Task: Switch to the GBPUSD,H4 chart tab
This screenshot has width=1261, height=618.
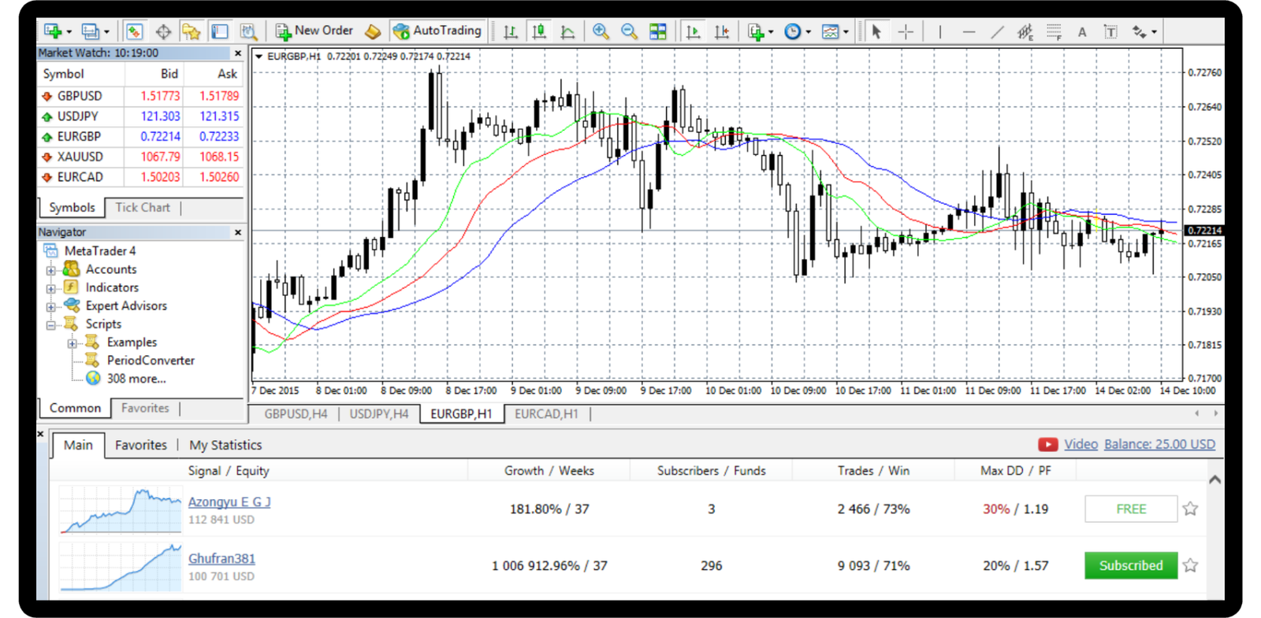Action: point(296,414)
